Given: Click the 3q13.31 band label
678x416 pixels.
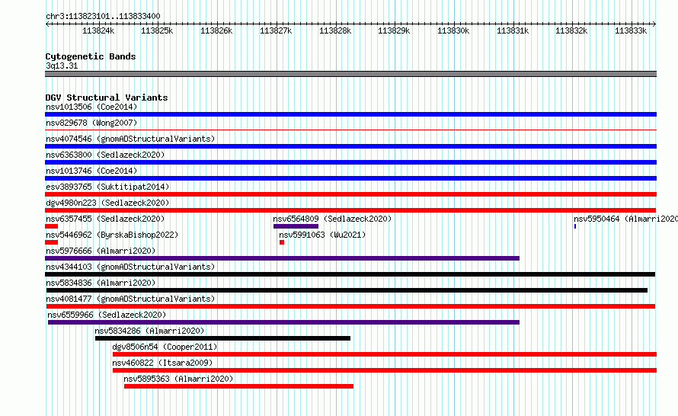Looking at the screenshot, I should pos(62,66).
